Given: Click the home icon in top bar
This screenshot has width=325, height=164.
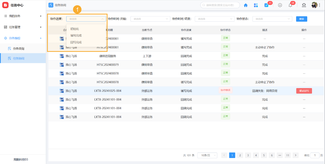Looking at the screenshot, I should click(245, 5).
